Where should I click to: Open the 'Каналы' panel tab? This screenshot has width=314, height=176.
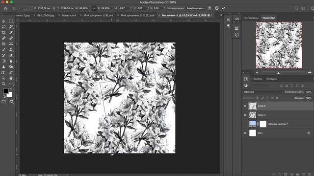pos(258,79)
